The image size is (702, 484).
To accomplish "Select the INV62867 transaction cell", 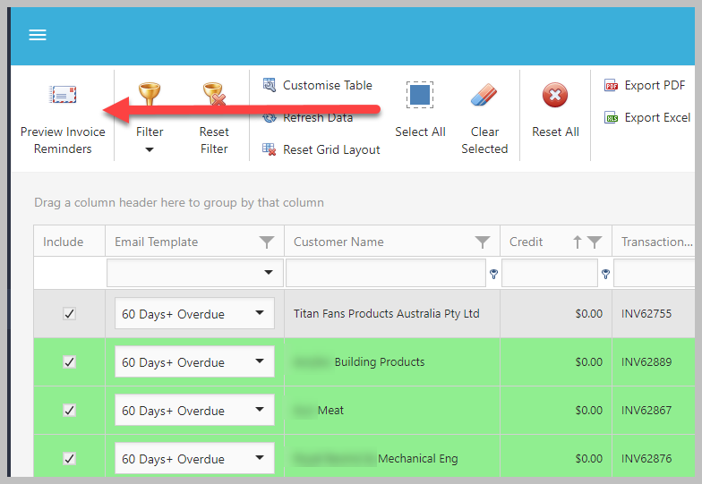I will click(654, 410).
